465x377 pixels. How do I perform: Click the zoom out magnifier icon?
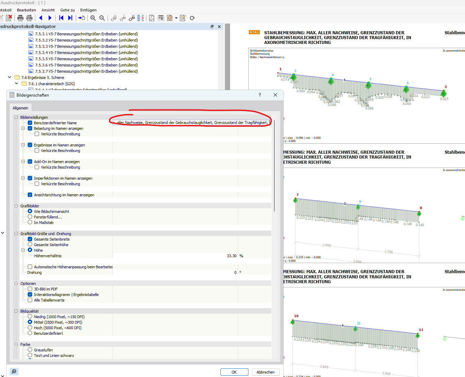click(x=102, y=18)
